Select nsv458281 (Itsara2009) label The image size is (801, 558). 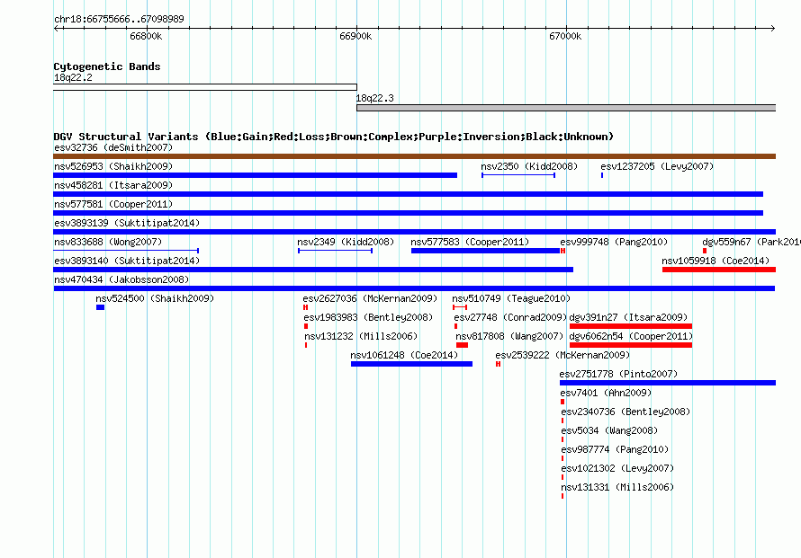pyautogui.click(x=113, y=186)
